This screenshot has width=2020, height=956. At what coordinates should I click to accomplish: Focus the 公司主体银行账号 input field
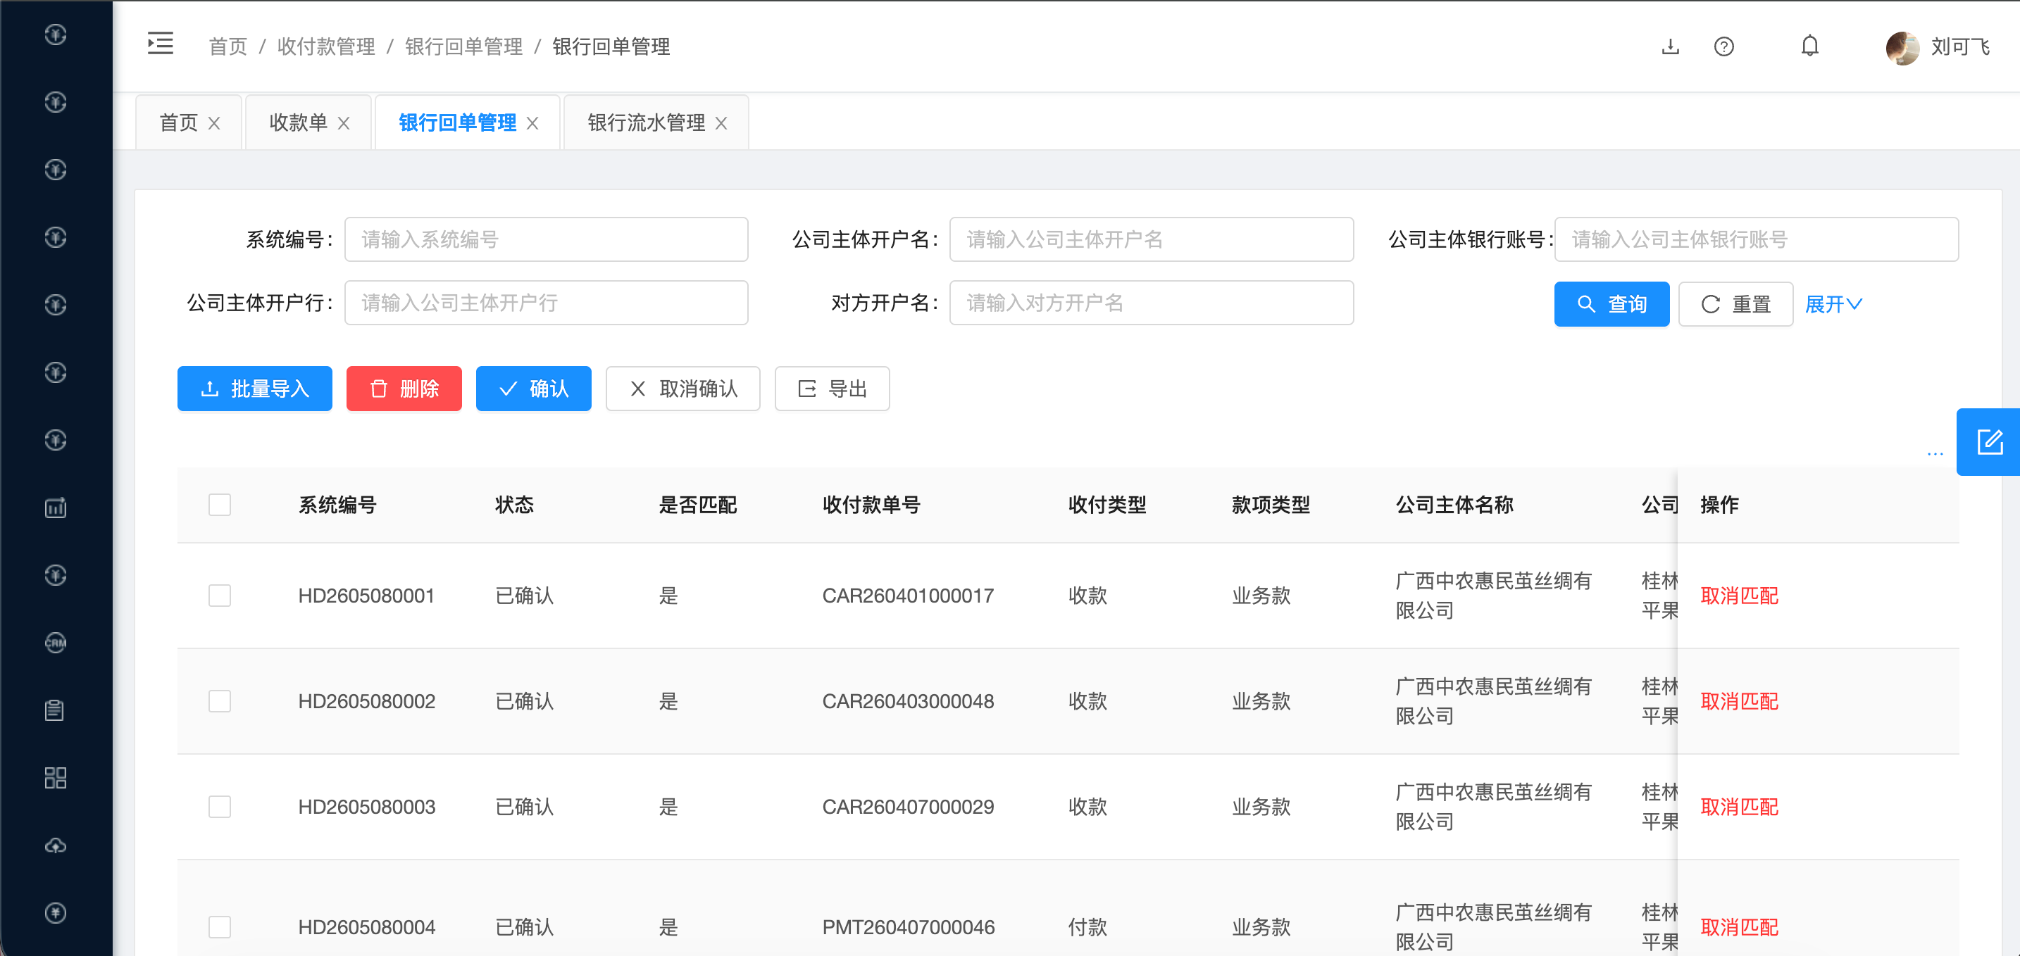(x=1757, y=240)
